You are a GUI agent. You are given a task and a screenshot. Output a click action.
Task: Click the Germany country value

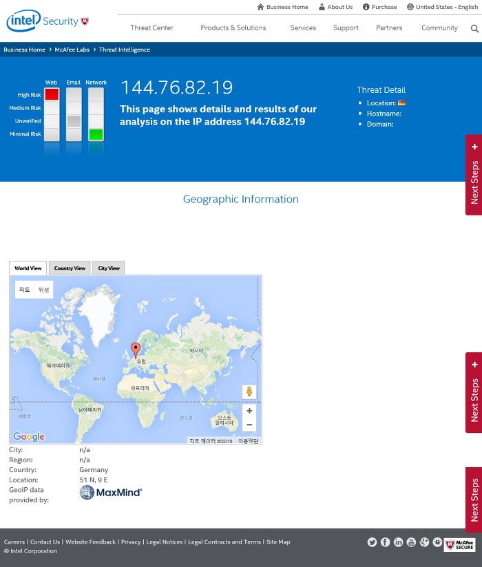click(94, 470)
